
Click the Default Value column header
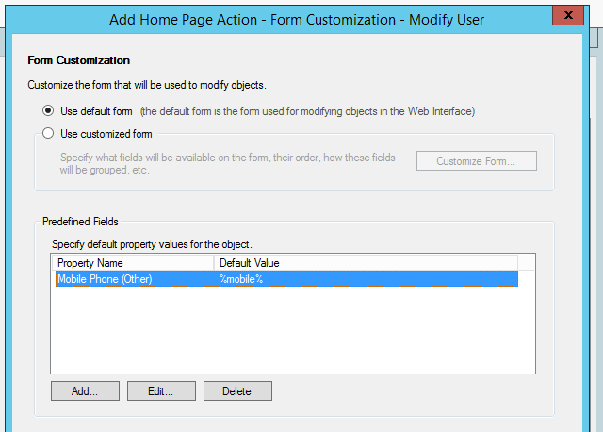click(366, 263)
